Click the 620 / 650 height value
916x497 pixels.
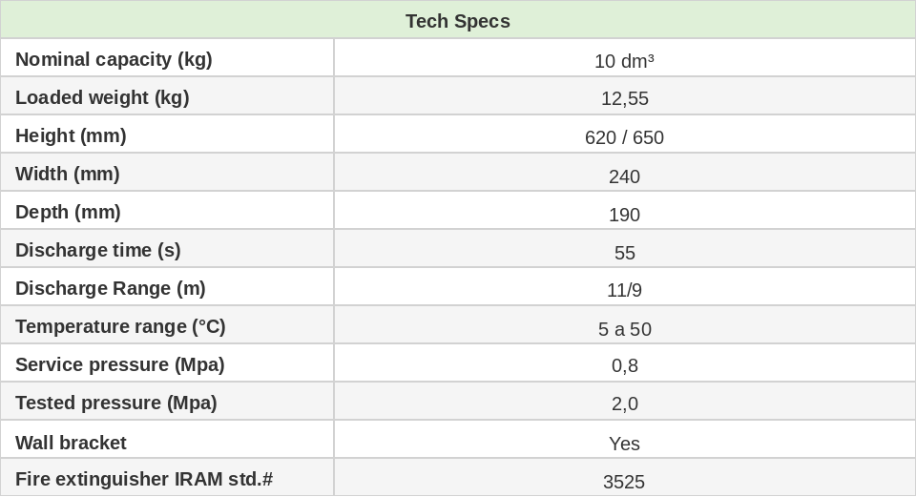[x=624, y=137]
